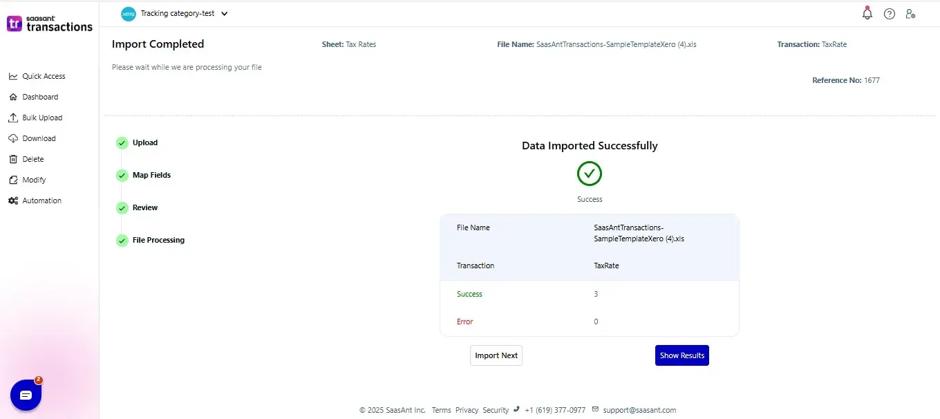The width and height of the screenshot is (940, 419).
Task: Click the Download cloud icon
Action: 13,138
